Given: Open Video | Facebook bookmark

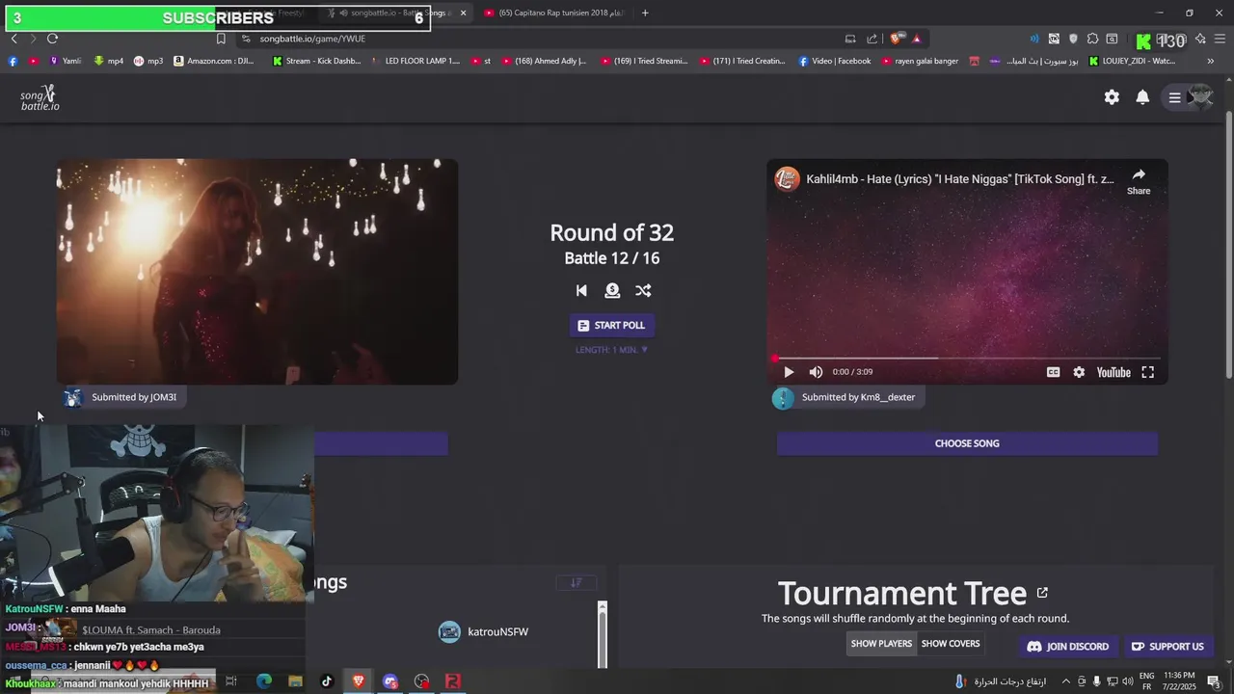Looking at the screenshot, I should 834,61.
